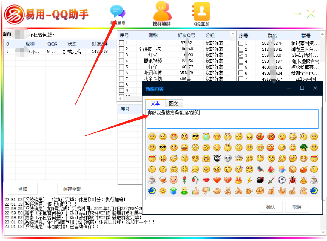Insert the broken heart emoji
Image resolution: width=327 pixels, height=241 pixels.
click(x=228, y=180)
